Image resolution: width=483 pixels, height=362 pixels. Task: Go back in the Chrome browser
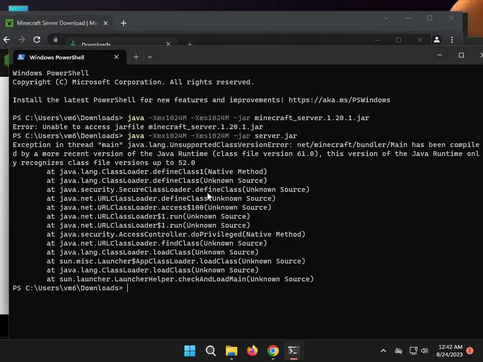pos(7,40)
